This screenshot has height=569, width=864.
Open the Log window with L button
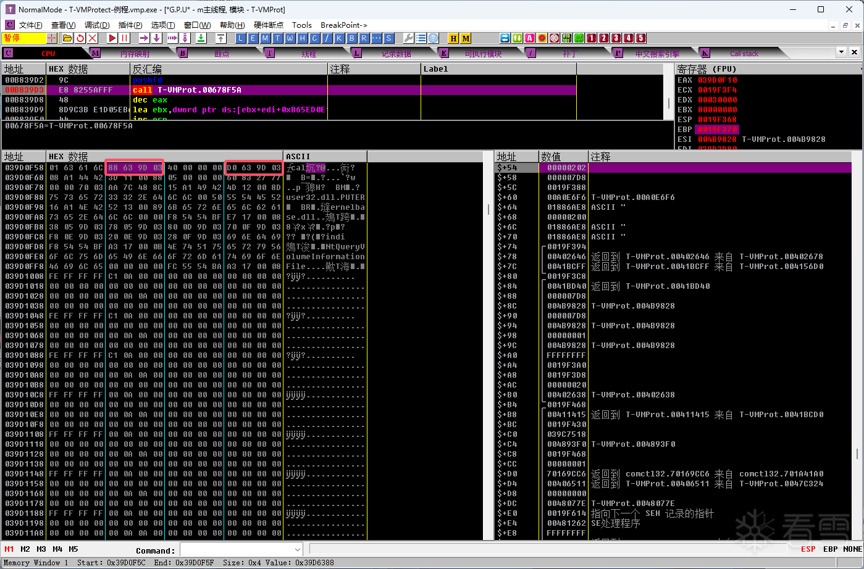click(241, 38)
